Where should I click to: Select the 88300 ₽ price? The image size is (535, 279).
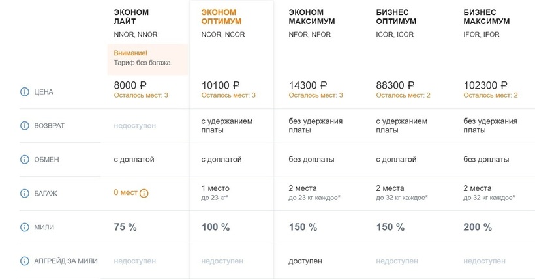(x=395, y=85)
